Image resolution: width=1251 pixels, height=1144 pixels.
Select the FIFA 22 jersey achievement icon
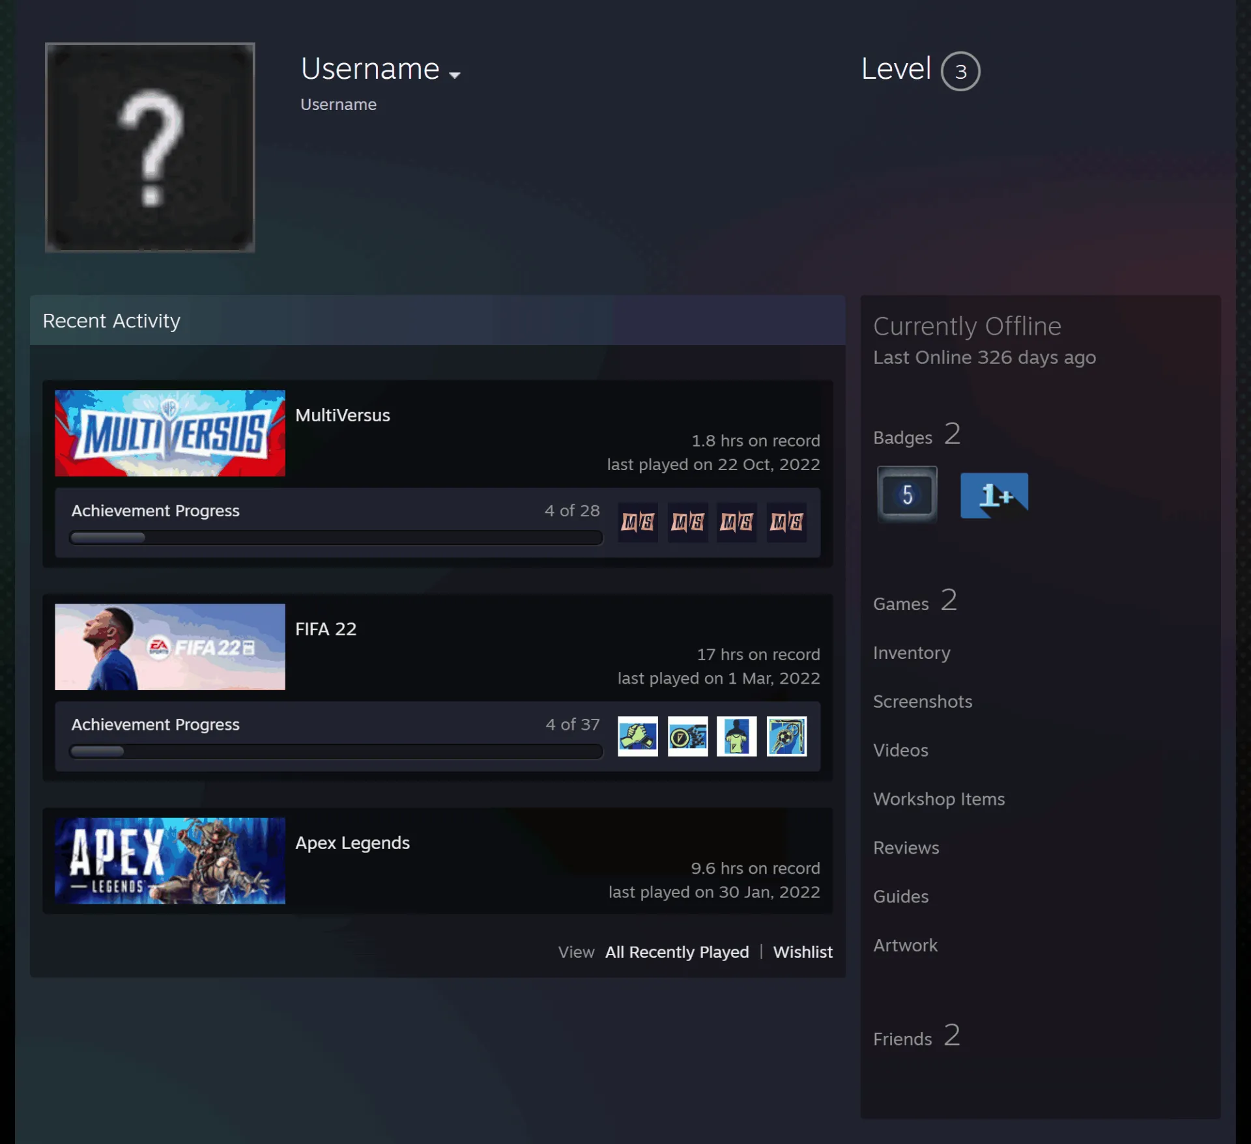737,736
